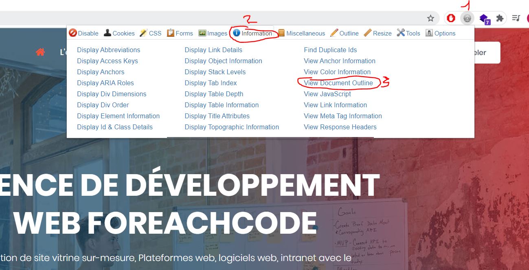Viewport: 529px width, 270px height.
Task: Switch to the Tools tab
Action: click(x=408, y=33)
